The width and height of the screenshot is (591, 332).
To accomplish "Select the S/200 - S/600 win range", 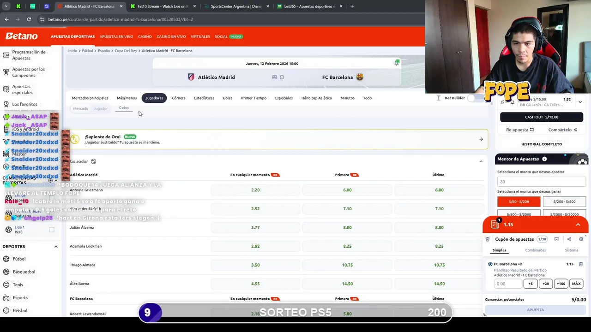I will (564, 202).
